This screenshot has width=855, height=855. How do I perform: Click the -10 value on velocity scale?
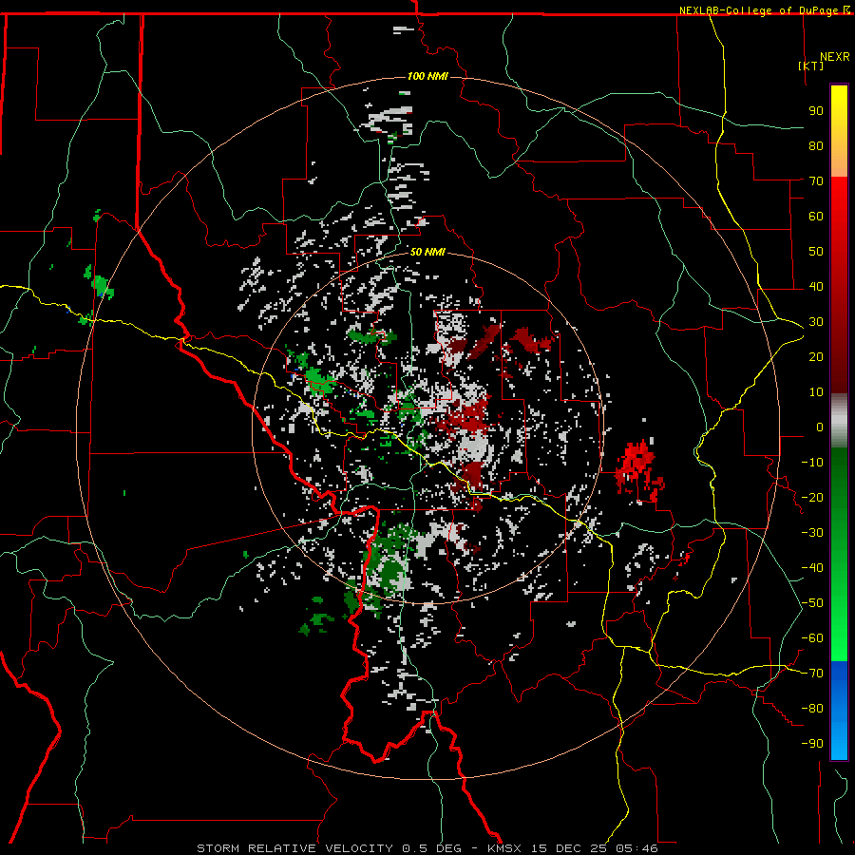[x=812, y=463]
